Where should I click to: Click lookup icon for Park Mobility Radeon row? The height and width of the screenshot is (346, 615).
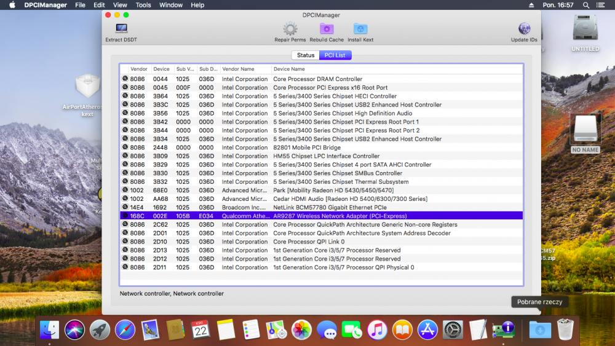125,190
